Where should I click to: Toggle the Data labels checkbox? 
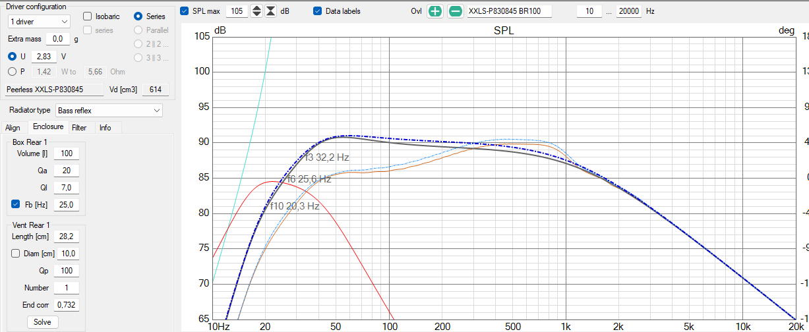point(318,11)
